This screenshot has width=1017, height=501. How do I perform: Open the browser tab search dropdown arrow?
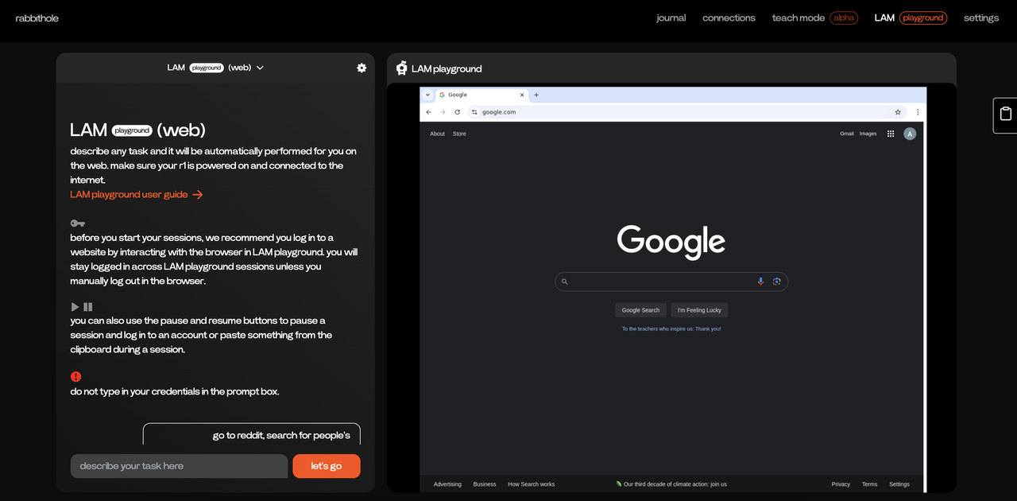click(x=427, y=95)
